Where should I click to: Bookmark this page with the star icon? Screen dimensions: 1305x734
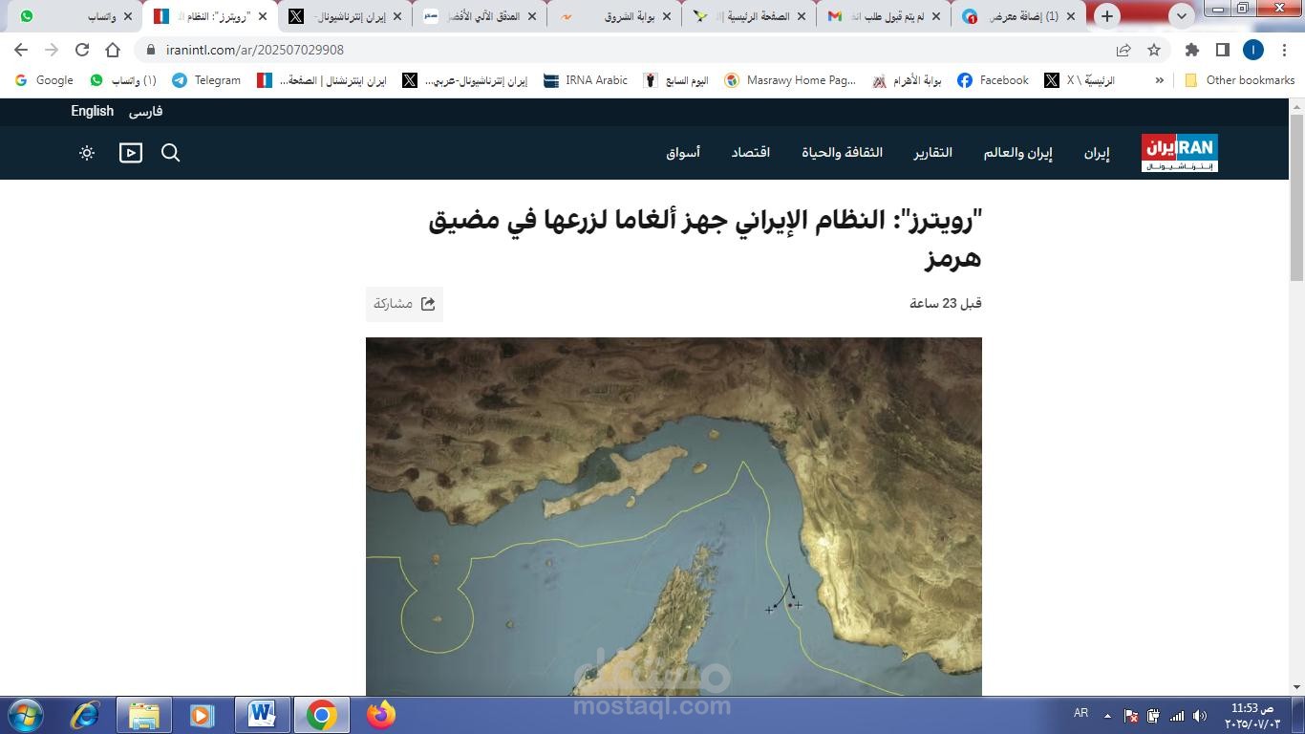[1154, 50]
